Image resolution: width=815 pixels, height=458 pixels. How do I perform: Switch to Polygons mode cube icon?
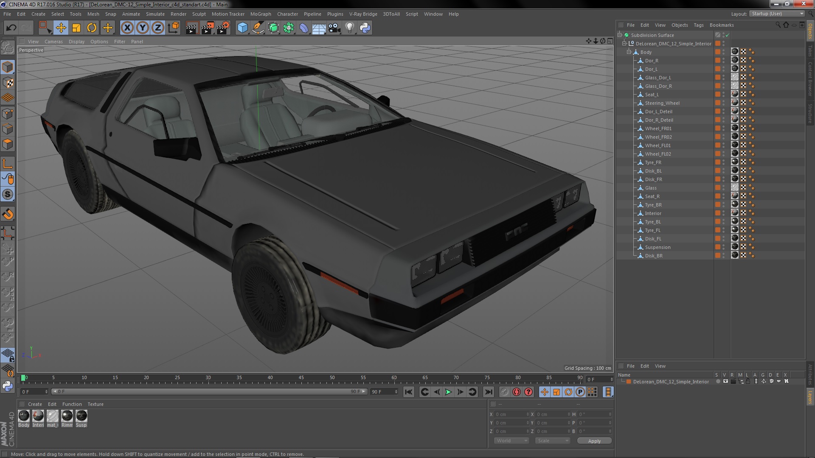pyautogui.click(x=8, y=144)
